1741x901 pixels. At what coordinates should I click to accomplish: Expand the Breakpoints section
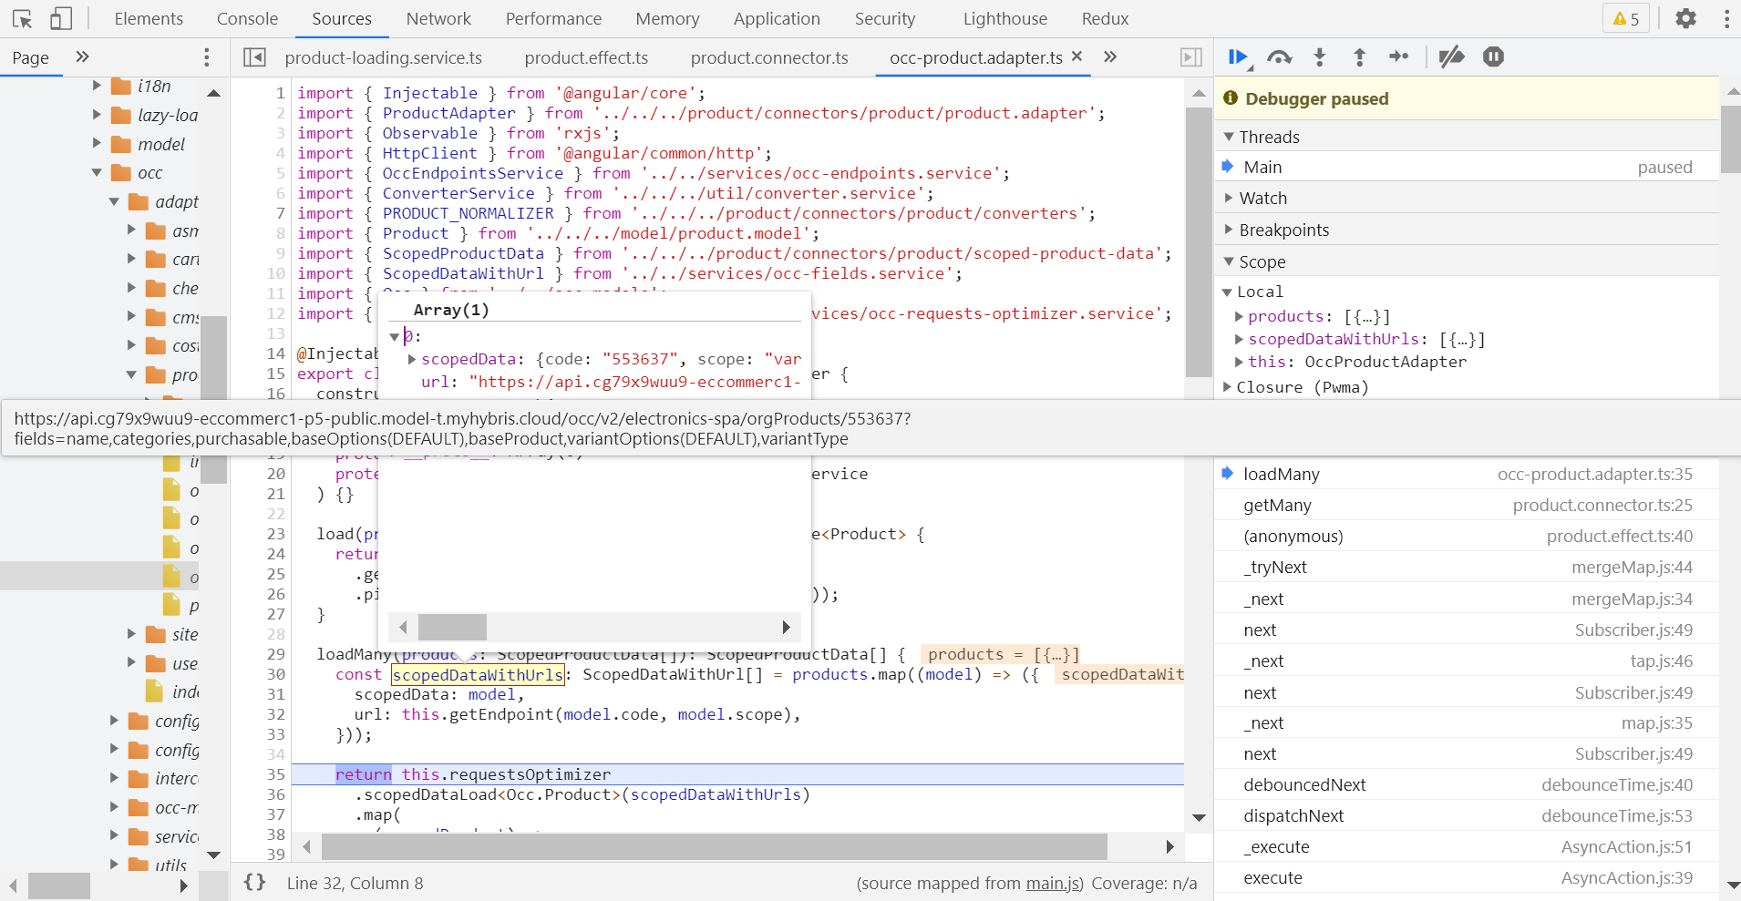click(x=1283, y=230)
